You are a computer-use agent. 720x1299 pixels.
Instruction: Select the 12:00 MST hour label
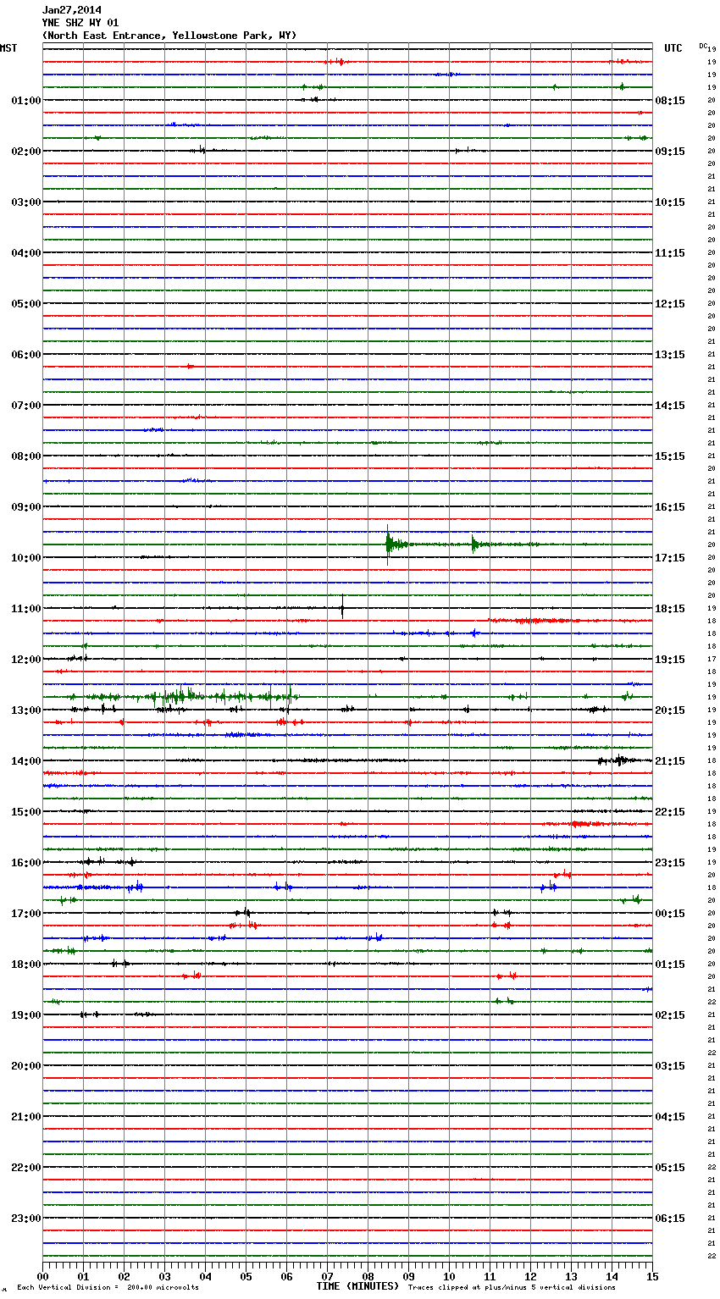tap(26, 660)
